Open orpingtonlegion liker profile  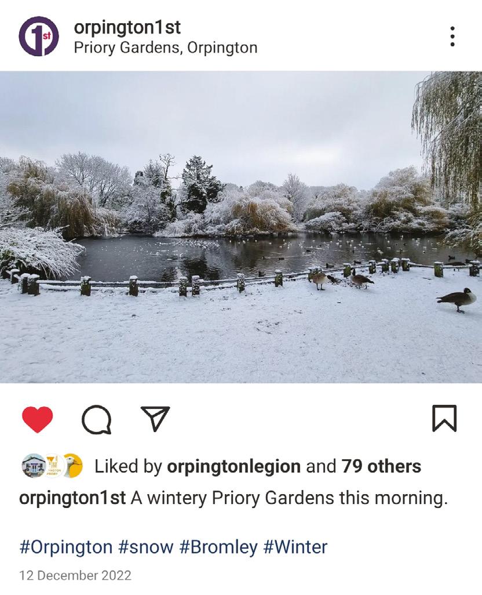tap(234, 466)
